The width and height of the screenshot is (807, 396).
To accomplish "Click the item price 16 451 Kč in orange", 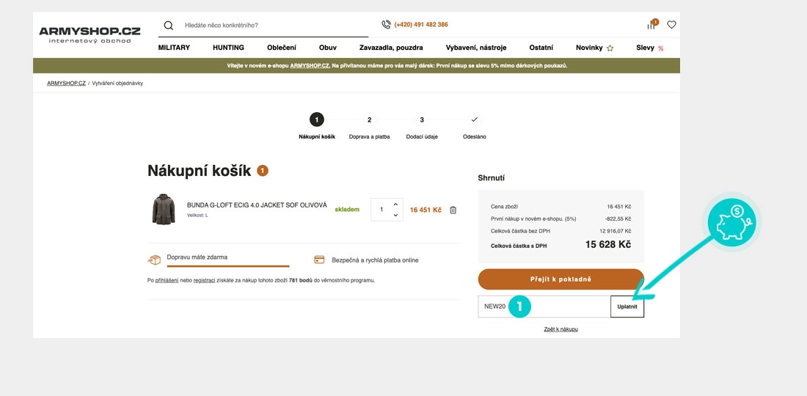I will pos(426,210).
